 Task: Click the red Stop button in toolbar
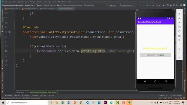[x=160, y=5]
